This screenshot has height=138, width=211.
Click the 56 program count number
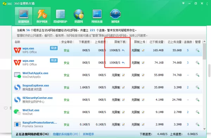[28, 30]
